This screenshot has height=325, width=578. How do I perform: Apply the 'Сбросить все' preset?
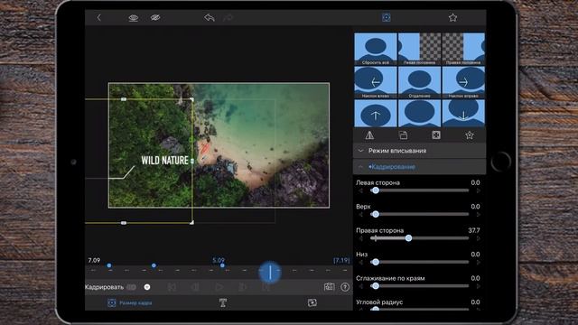coord(376,49)
